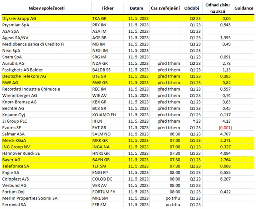
Task: Click the Datum column header
Action: [136, 8]
